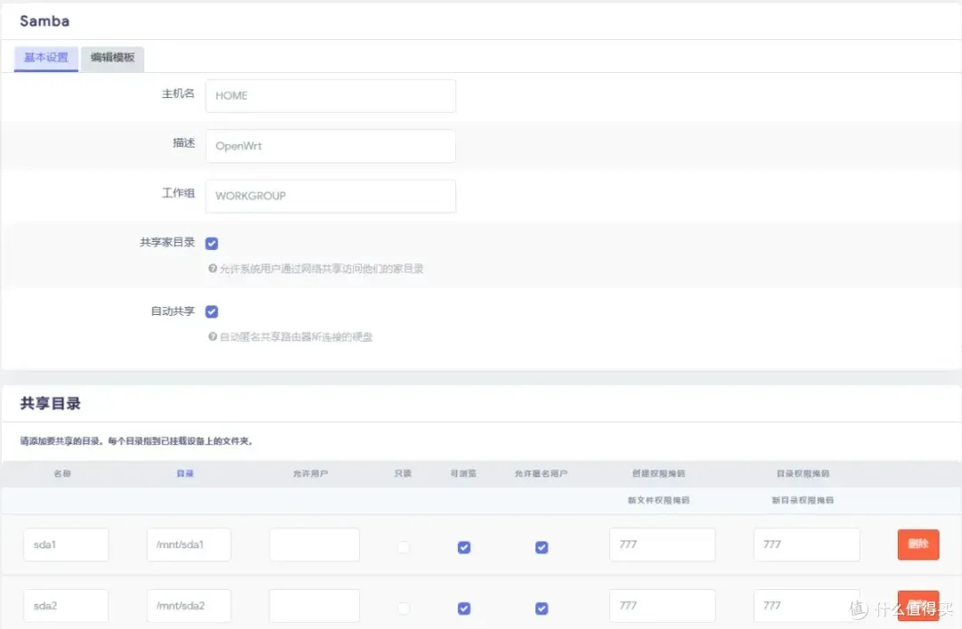Focus the 主机名 field containing HOME
The height and width of the screenshot is (629, 962).
330,96
